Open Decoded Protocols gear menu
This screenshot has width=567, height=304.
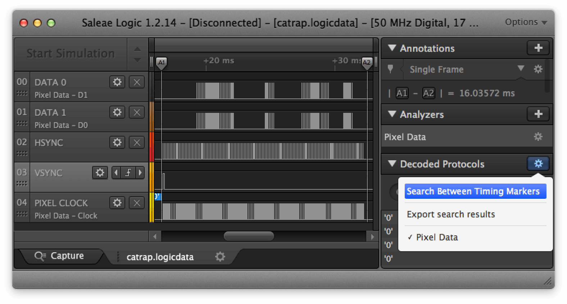538,163
